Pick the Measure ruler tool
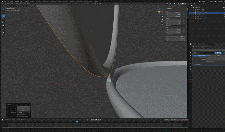The image size is (225, 132). [x=3, y=32]
